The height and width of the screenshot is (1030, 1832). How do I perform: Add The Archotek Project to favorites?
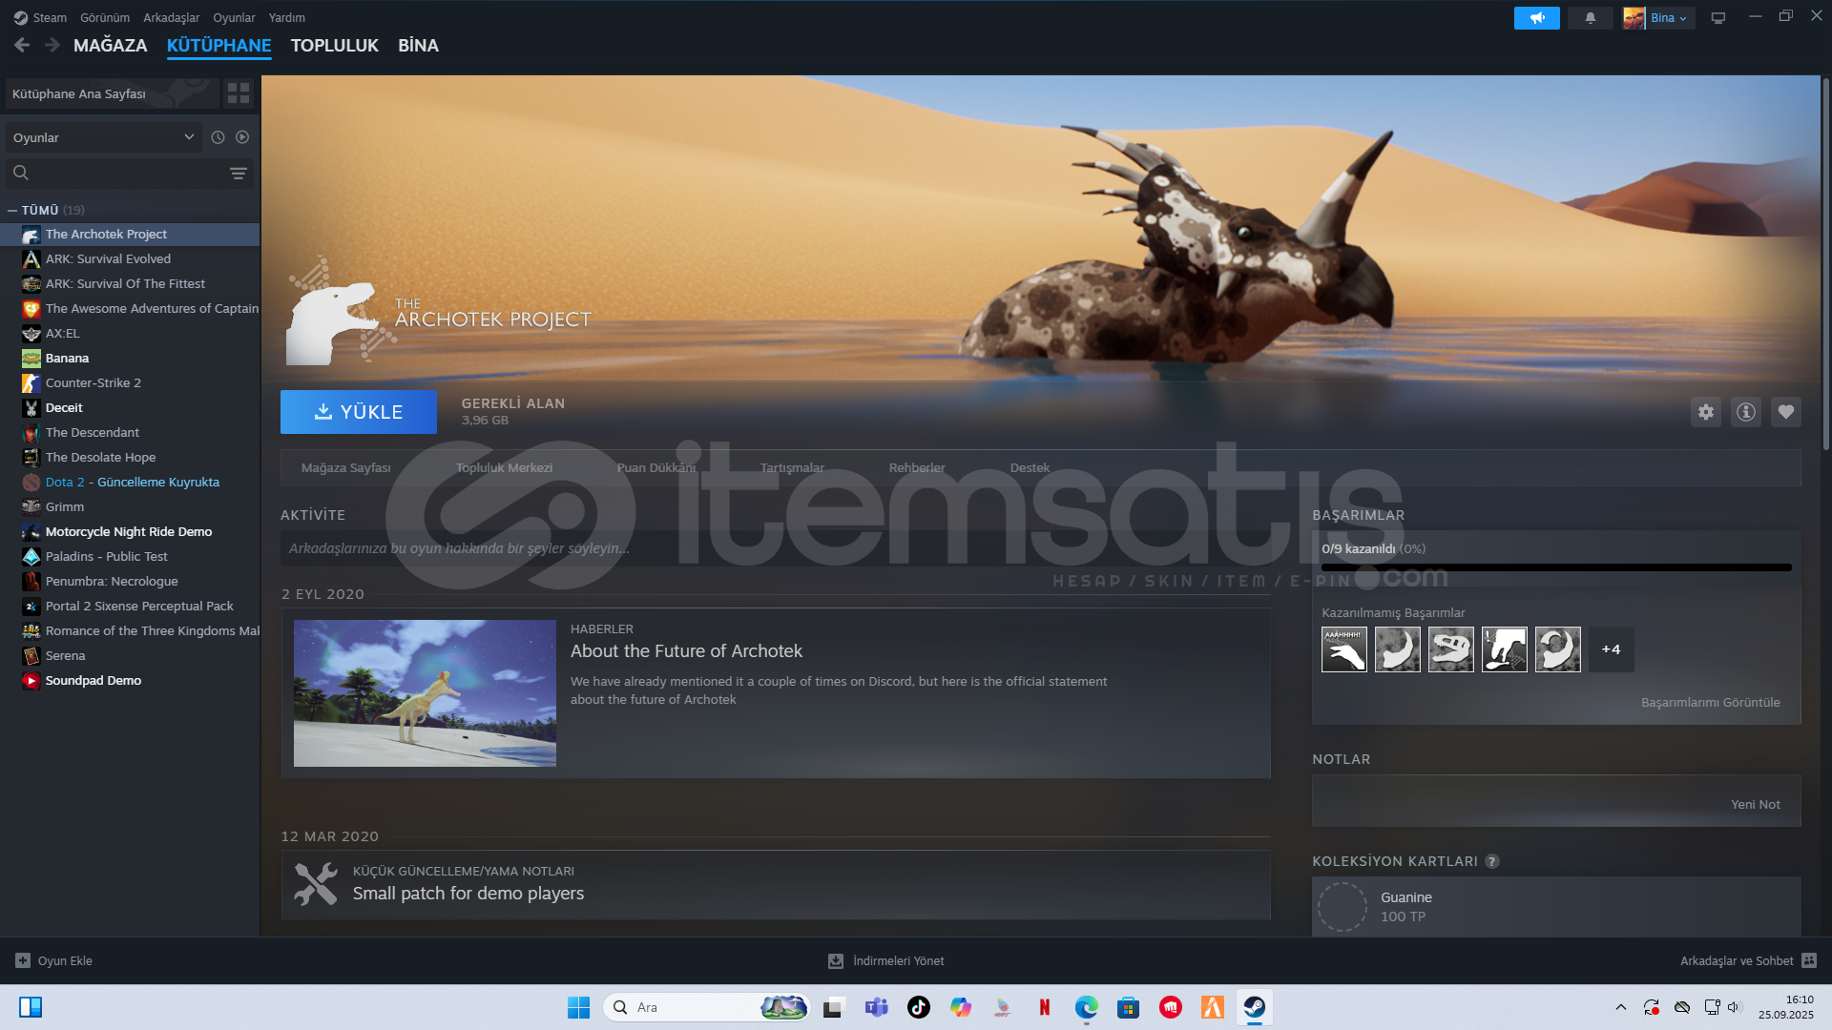(x=1785, y=412)
